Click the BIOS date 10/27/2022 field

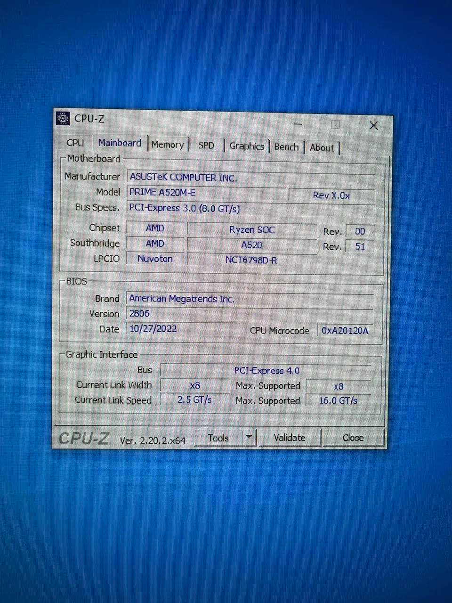[183, 328]
